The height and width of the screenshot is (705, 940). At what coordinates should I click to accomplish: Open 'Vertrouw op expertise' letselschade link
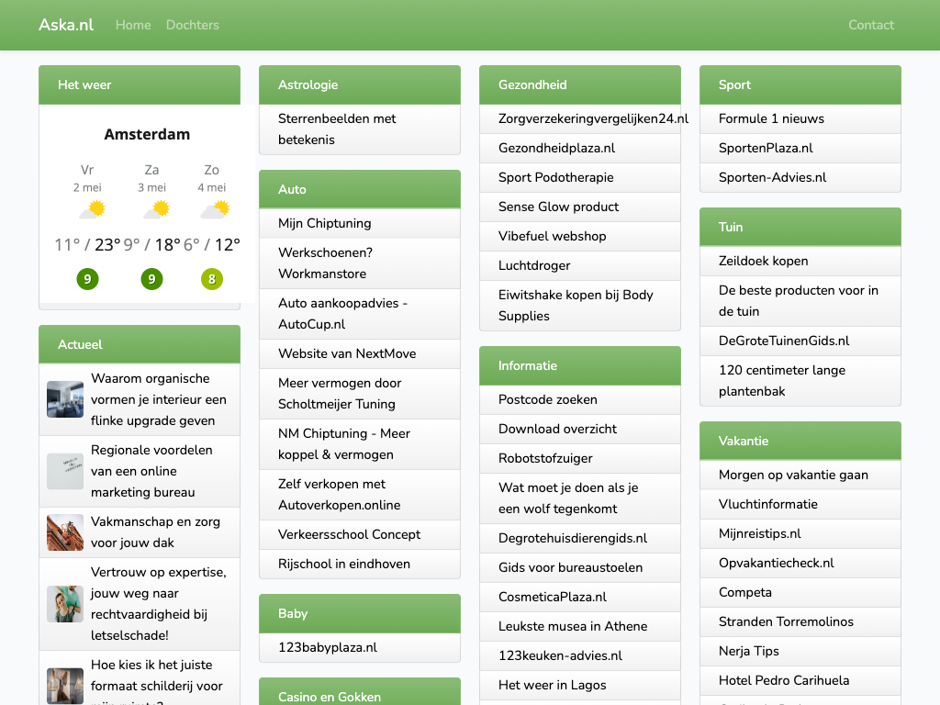pos(159,604)
